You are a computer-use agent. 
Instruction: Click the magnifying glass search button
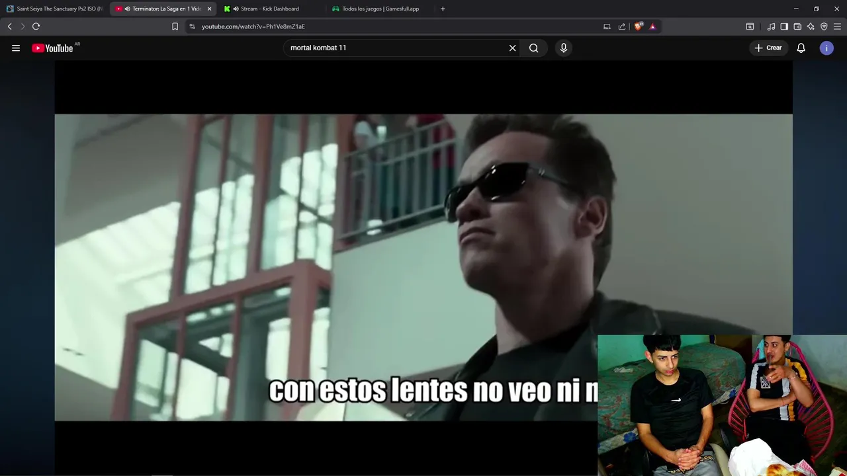click(x=534, y=48)
